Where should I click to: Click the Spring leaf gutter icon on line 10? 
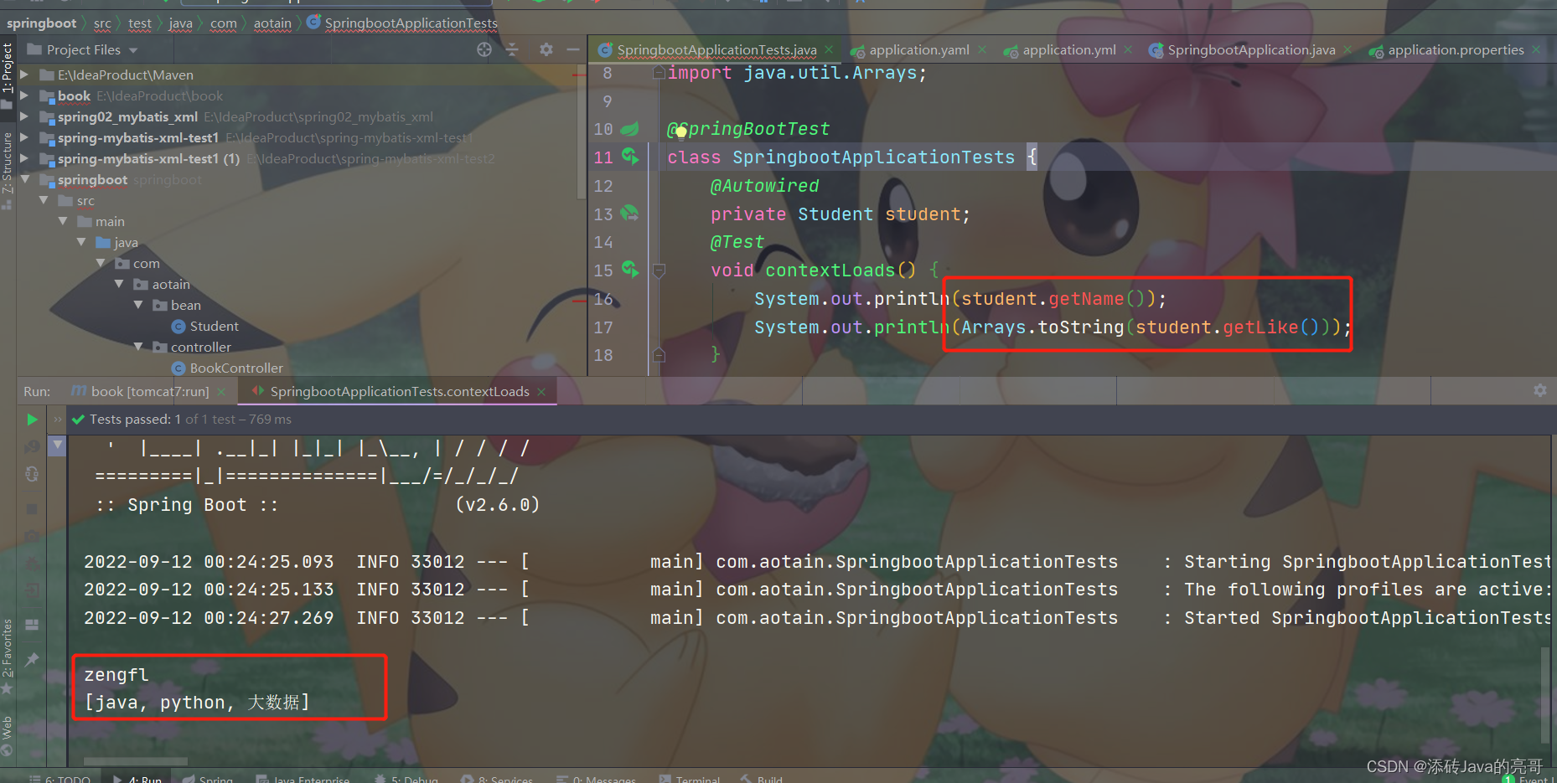(x=629, y=129)
